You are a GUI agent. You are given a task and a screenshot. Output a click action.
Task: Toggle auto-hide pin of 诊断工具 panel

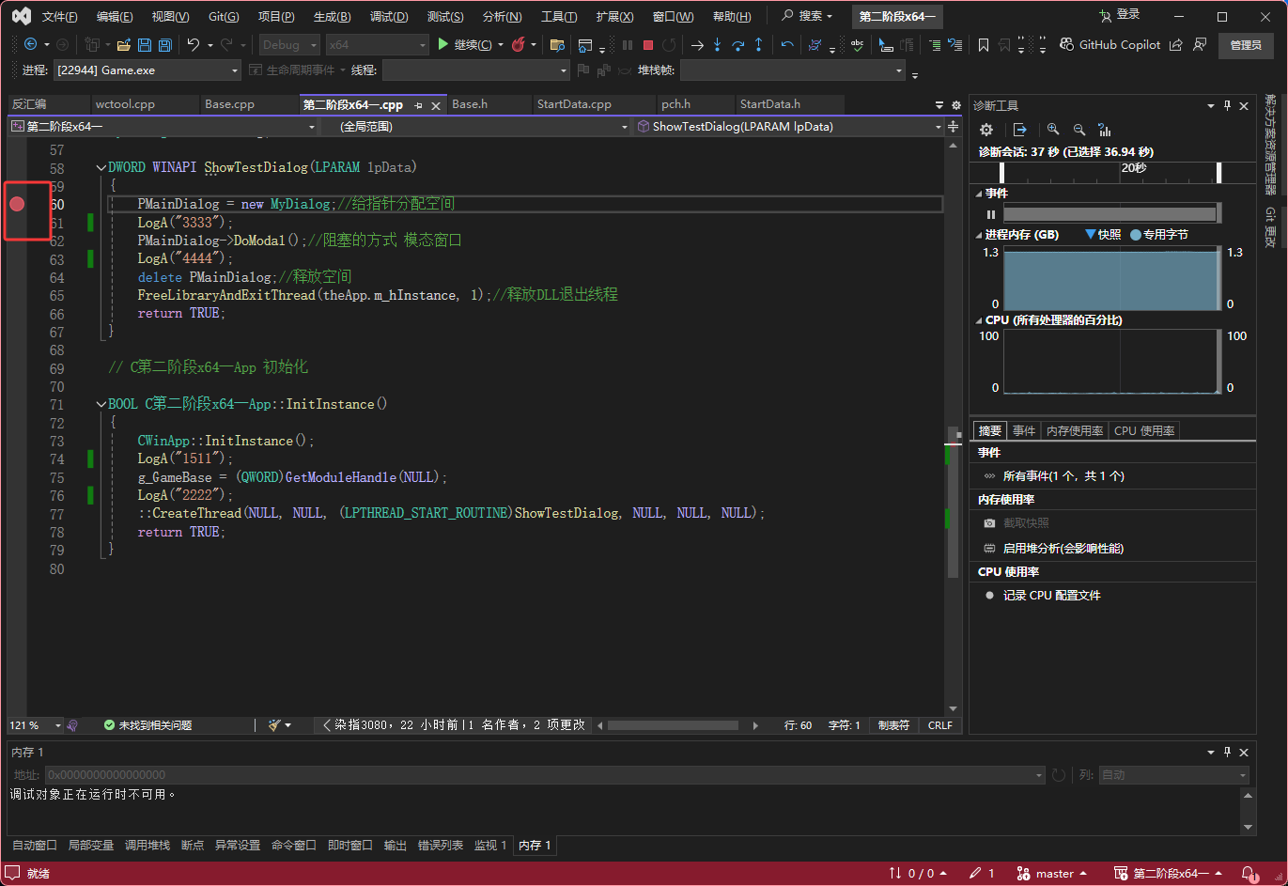tap(1227, 105)
